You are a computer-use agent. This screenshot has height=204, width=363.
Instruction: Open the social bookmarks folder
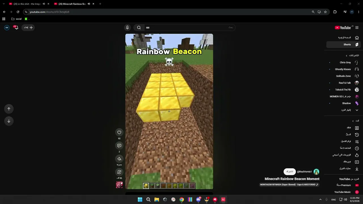point(16,19)
